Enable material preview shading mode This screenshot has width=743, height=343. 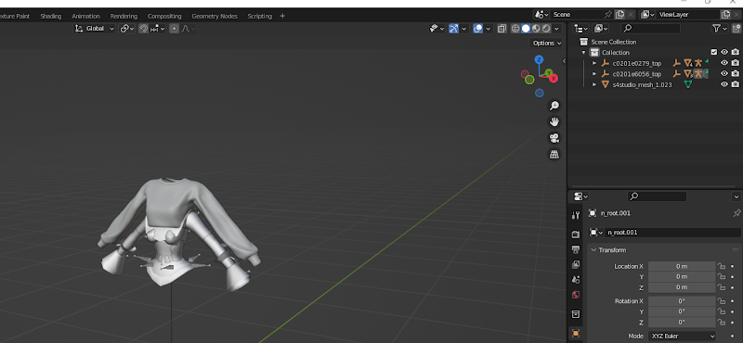pyautogui.click(x=536, y=29)
